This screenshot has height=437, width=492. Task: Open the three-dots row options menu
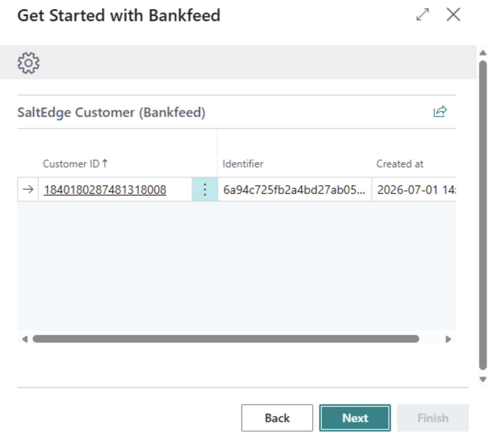pos(205,189)
